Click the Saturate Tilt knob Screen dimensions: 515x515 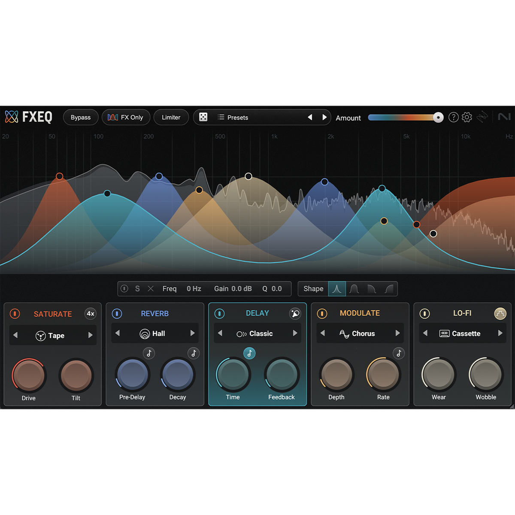pyautogui.click(x=76, y=375)
